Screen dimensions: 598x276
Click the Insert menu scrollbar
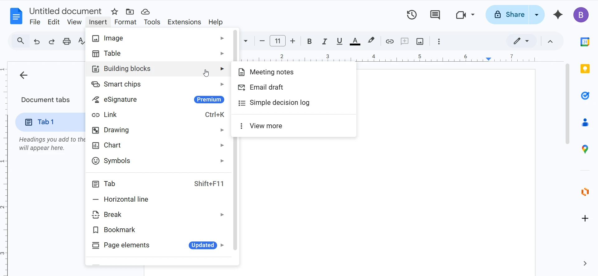point(235,140)
